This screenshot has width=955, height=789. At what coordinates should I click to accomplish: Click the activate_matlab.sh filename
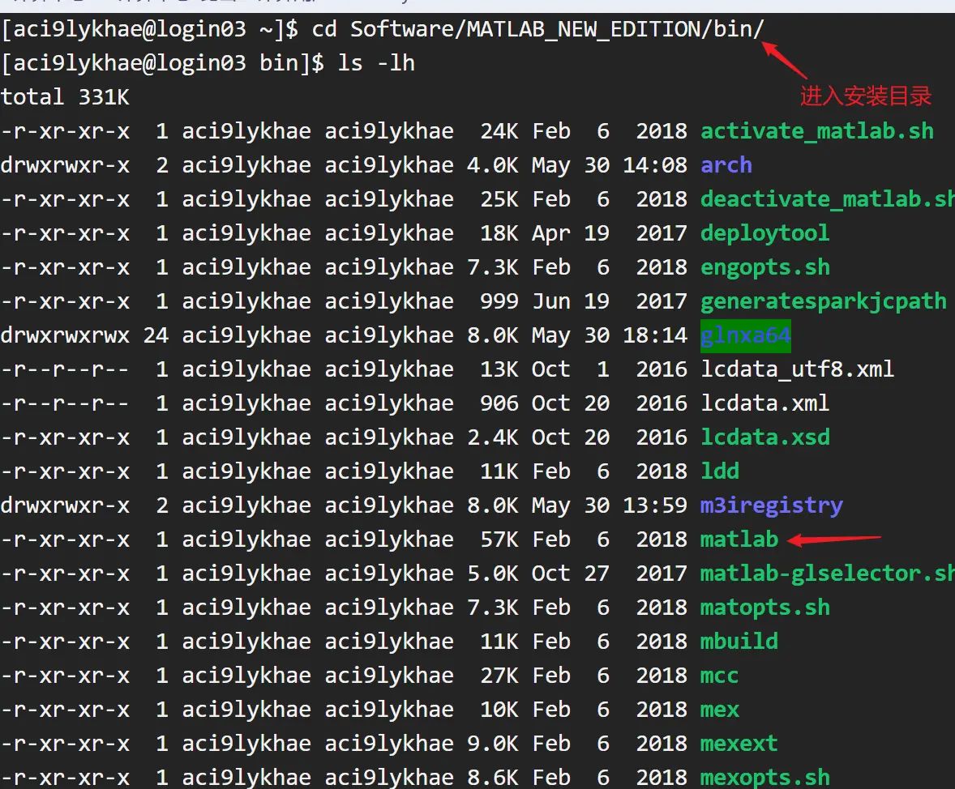tap(816, 131)
